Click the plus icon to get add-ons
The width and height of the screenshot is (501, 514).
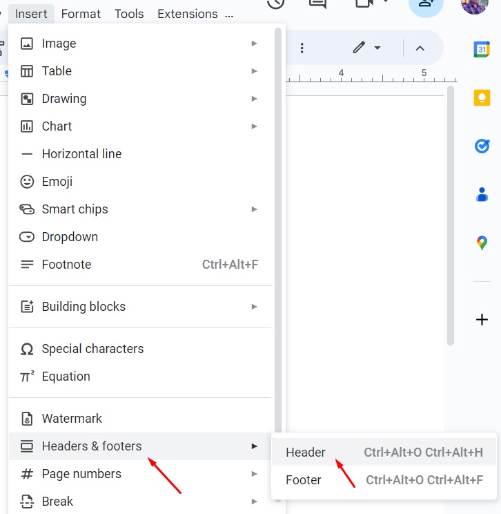tap(482, 319)
